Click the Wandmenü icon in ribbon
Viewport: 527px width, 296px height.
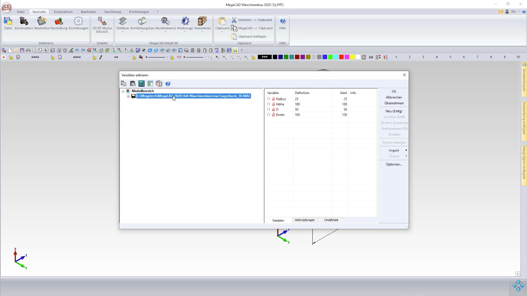click(202, 21)
